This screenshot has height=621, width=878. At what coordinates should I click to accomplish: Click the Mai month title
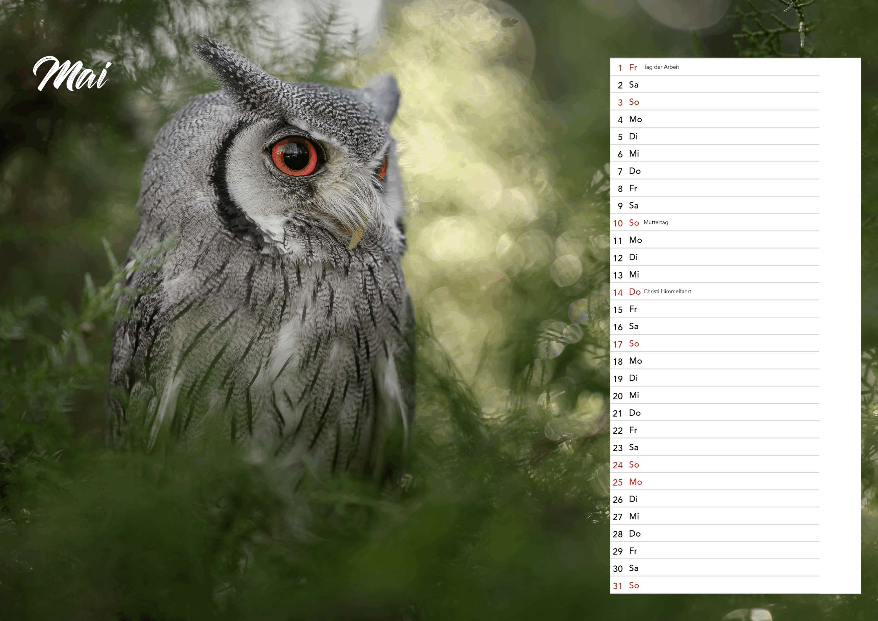[72, 74]
